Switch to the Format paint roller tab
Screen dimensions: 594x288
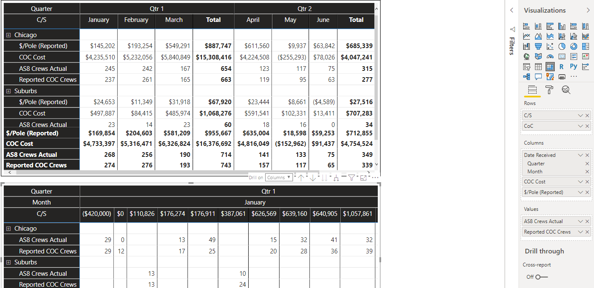(x=549, y=90)
